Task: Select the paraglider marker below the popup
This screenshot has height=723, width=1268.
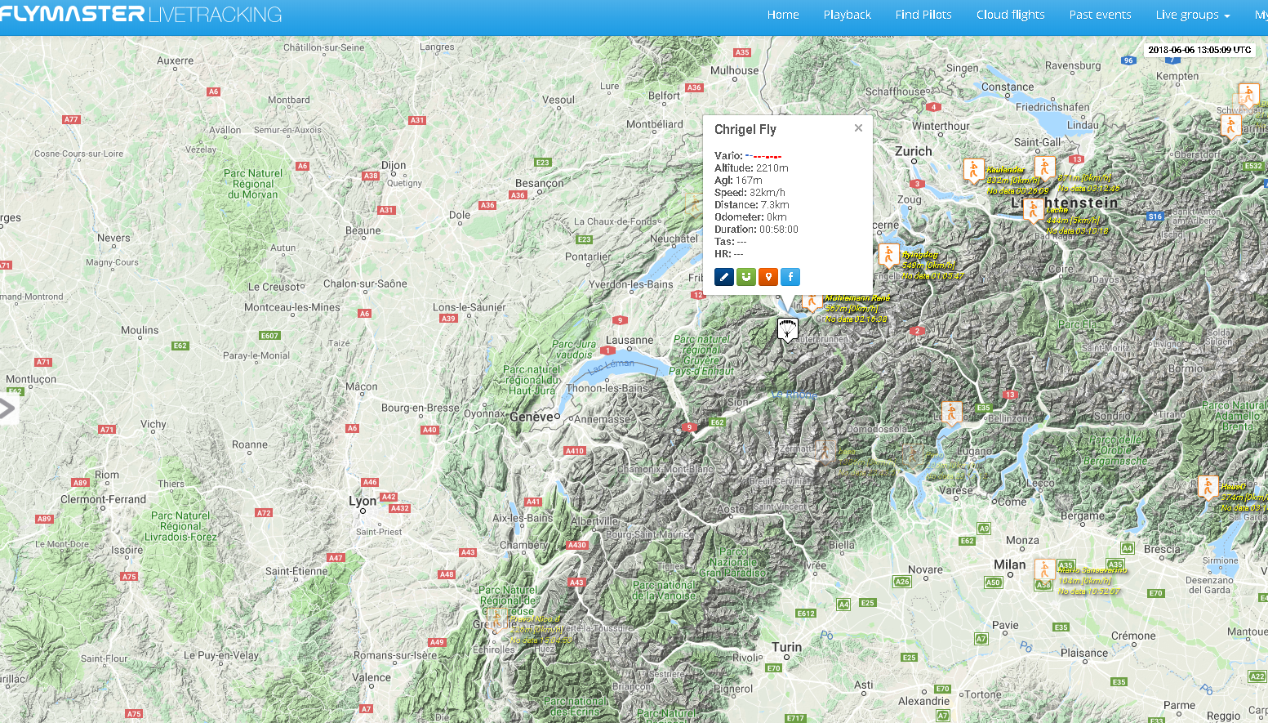Action: point(787,329)
